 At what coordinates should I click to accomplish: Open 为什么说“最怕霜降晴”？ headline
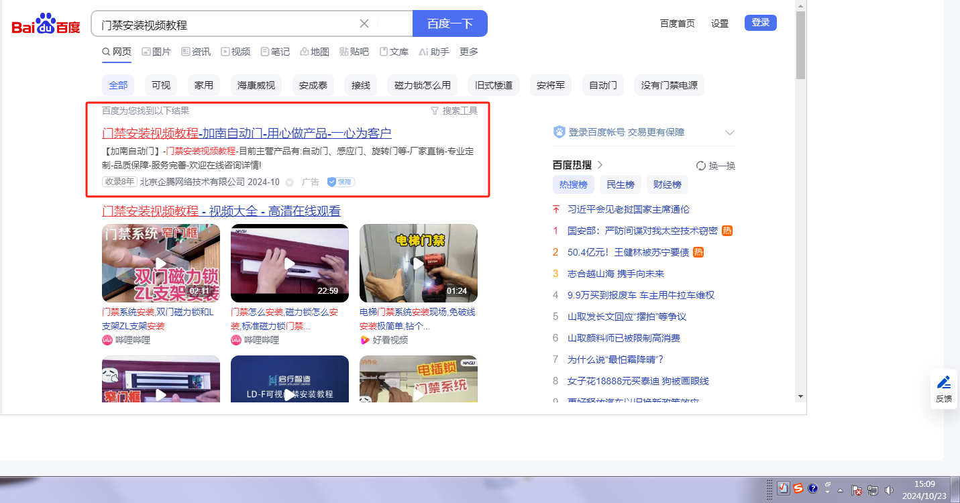point(616,359)
